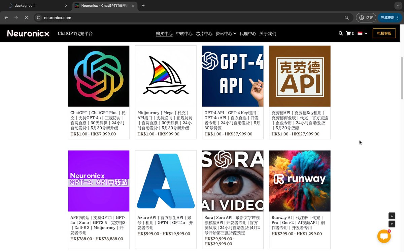Viewport: 404px width, 252px height.
Task: Reload the current page
Action: coord(26,17)
